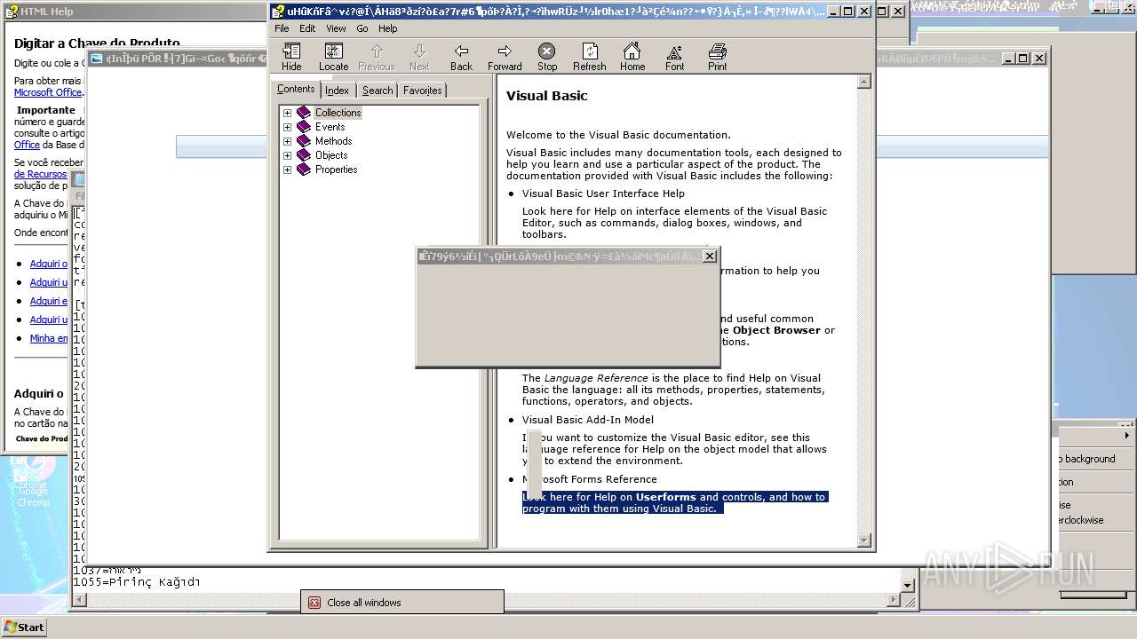Open the Windows Start menu
This screenshot has width=1137, height=639.
(24, 627)
